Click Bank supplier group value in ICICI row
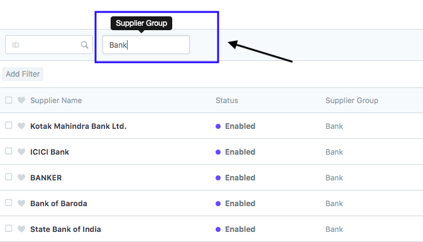423x242 pixels. pos(334,152)
